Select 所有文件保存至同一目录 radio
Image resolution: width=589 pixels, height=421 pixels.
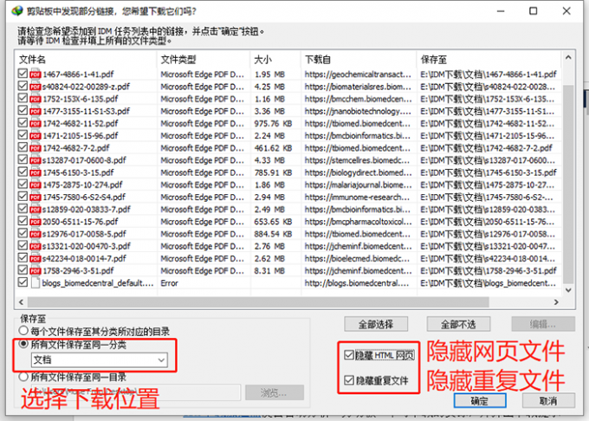(x=23, y=376)
